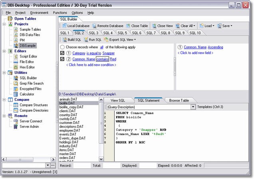Click the Ascending sort order link
The image size is (254, 179).
pyautogui.click(x=215, y=47)
